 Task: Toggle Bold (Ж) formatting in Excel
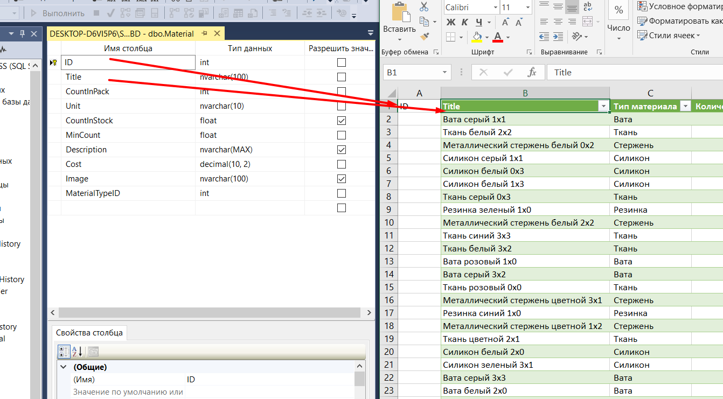tap(451, 22)
